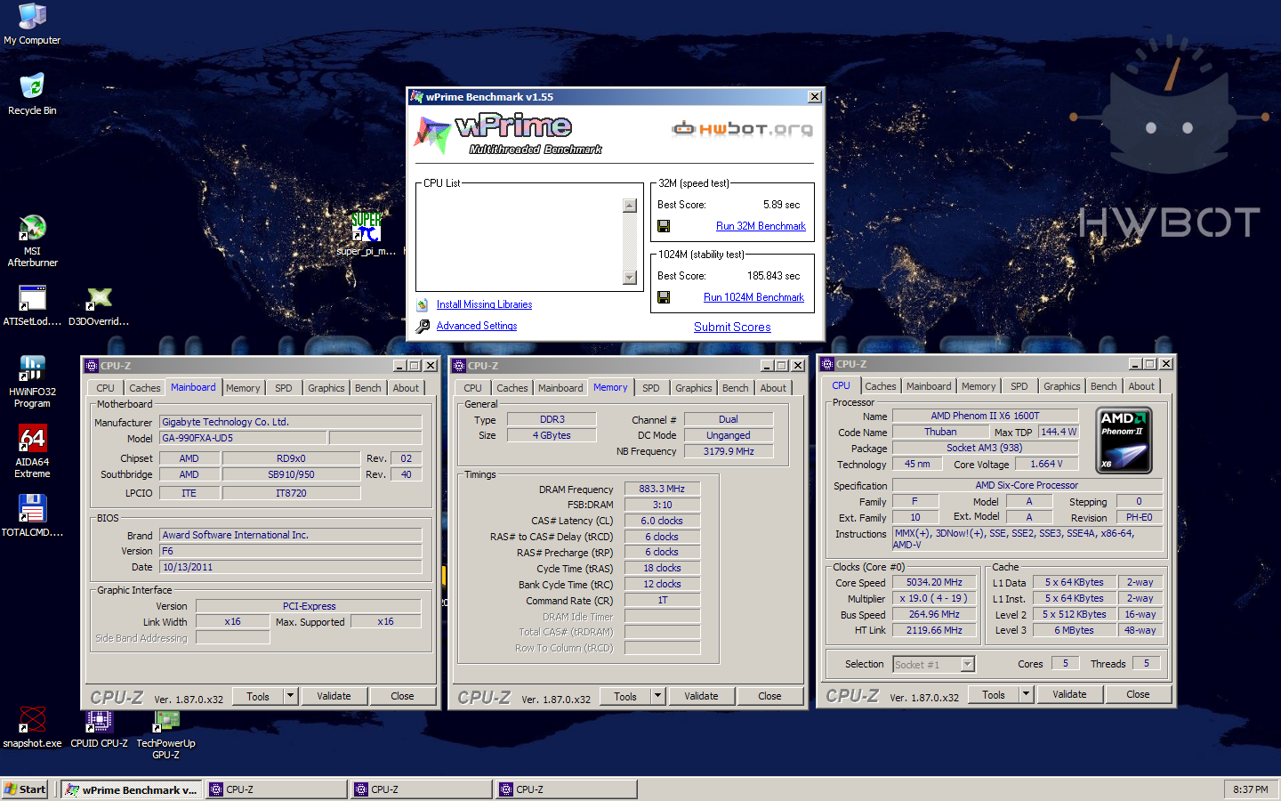Open Install Missing Libraries link

pyautogui.click(x=484, y=304)
